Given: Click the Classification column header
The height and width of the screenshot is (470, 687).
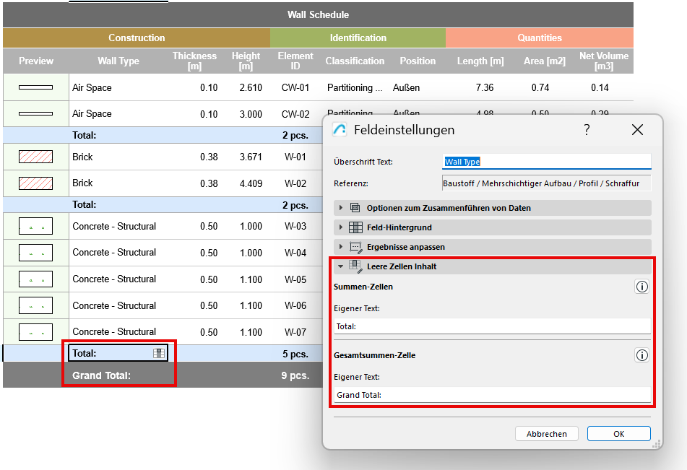Looking at the screenshot, I should [355, 61].
